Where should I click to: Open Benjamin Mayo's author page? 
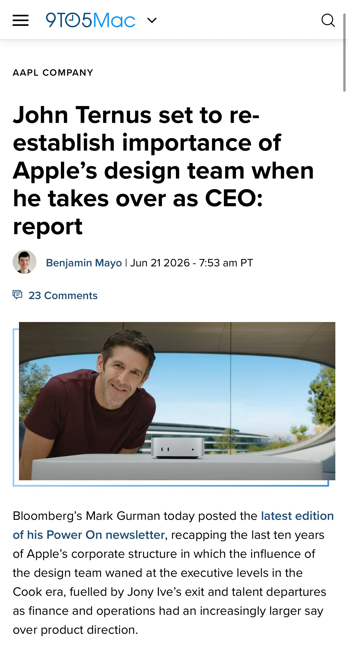84,263
